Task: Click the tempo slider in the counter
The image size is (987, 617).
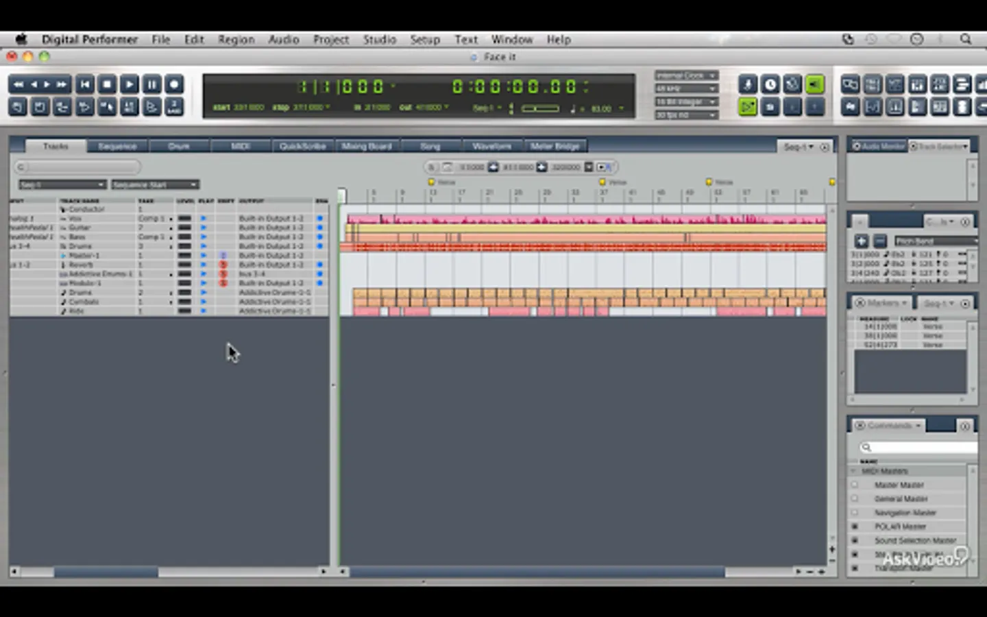Action: (540, 108)
